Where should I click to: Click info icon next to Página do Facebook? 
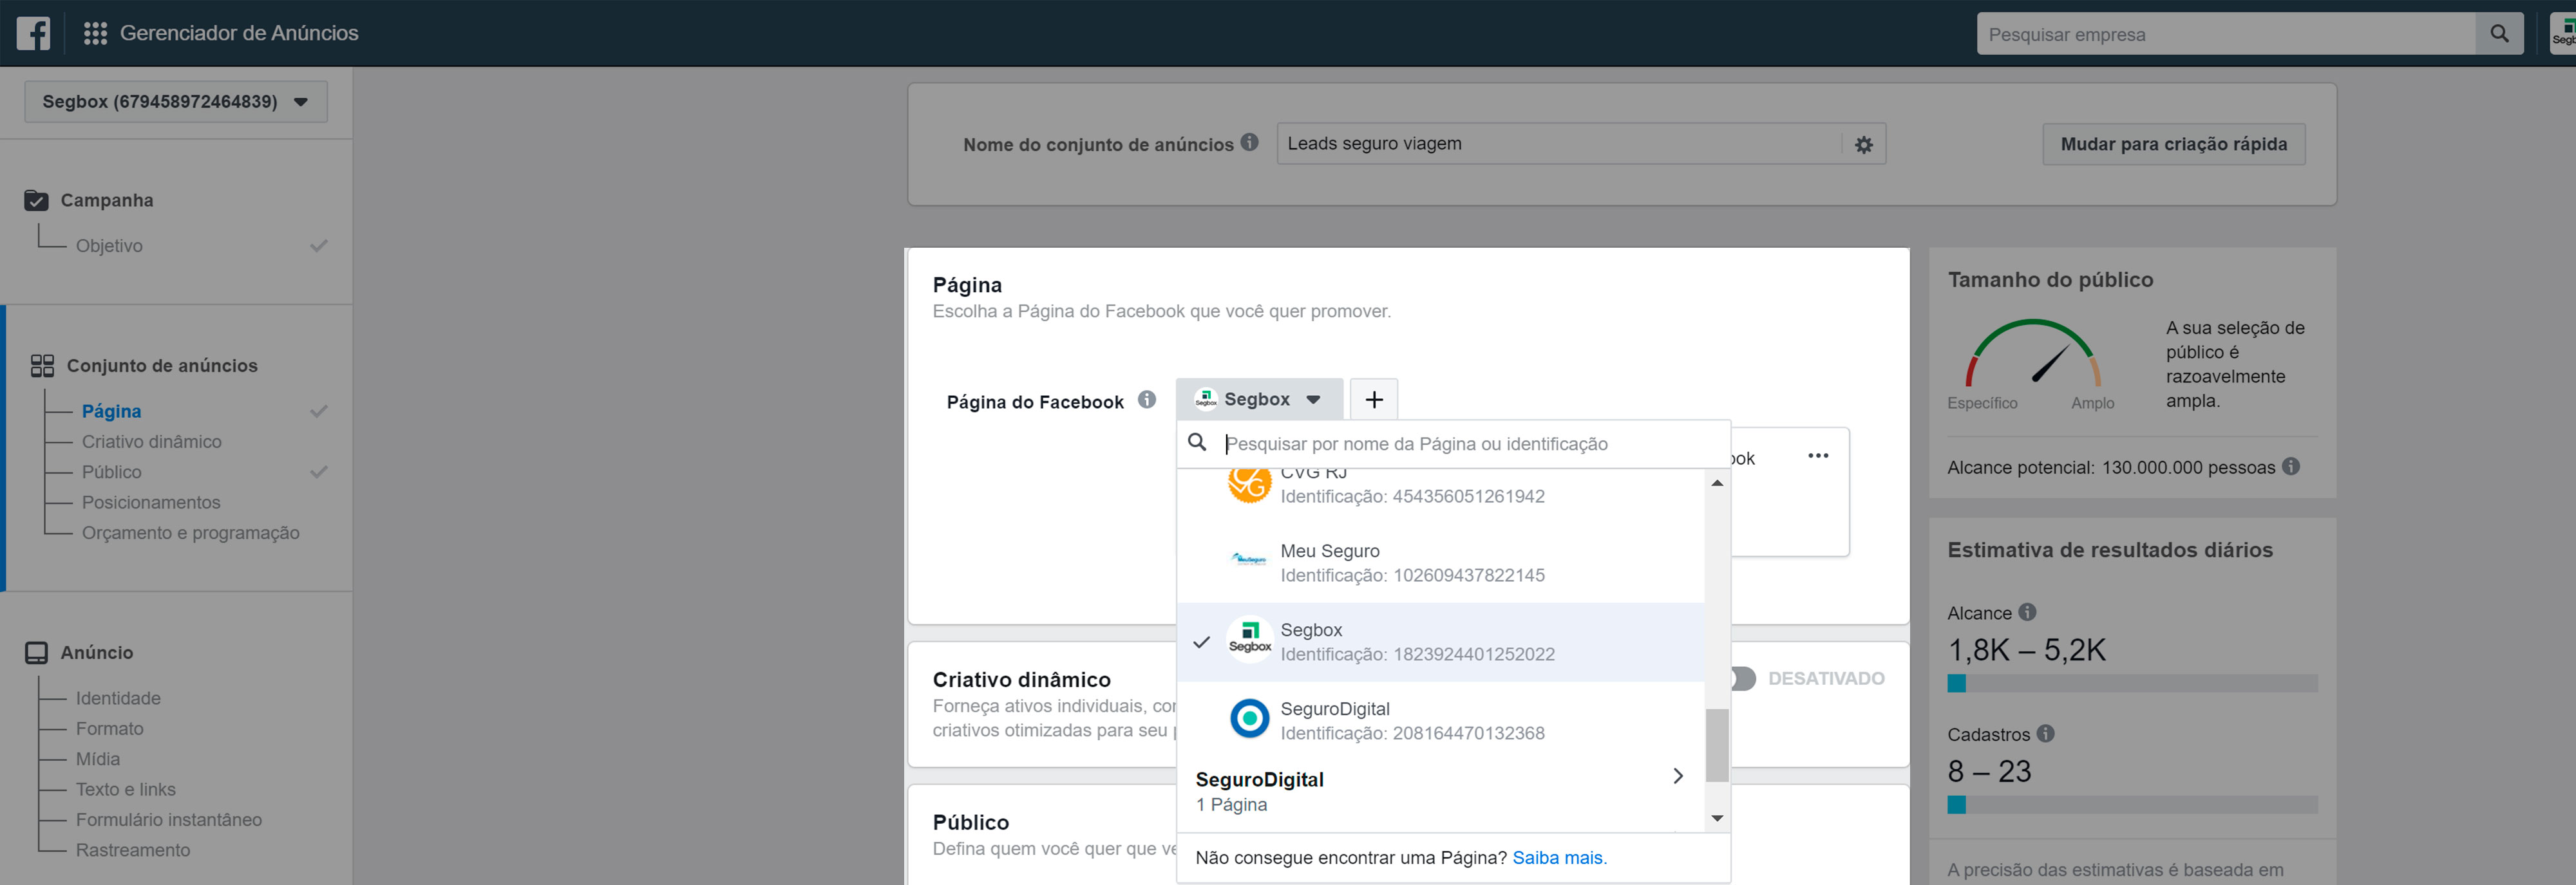(1147, 400)
